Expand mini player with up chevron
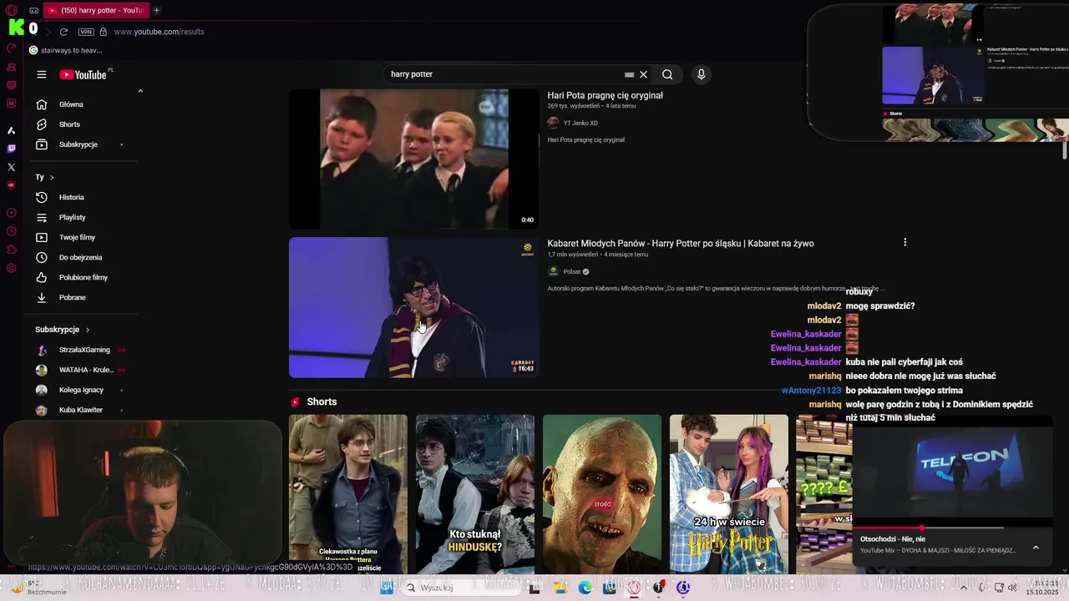This screenshot has width=1069, height=601. 1036,548
